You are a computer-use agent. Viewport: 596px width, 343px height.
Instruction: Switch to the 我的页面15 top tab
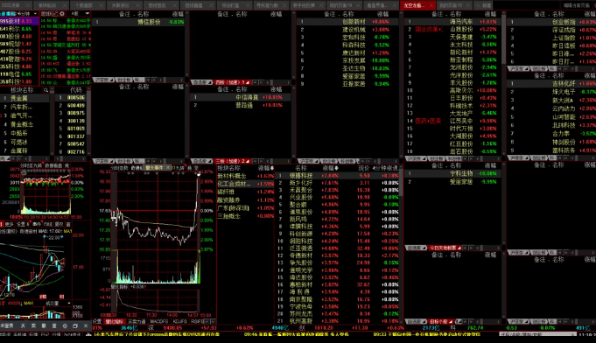click(451, 5)
